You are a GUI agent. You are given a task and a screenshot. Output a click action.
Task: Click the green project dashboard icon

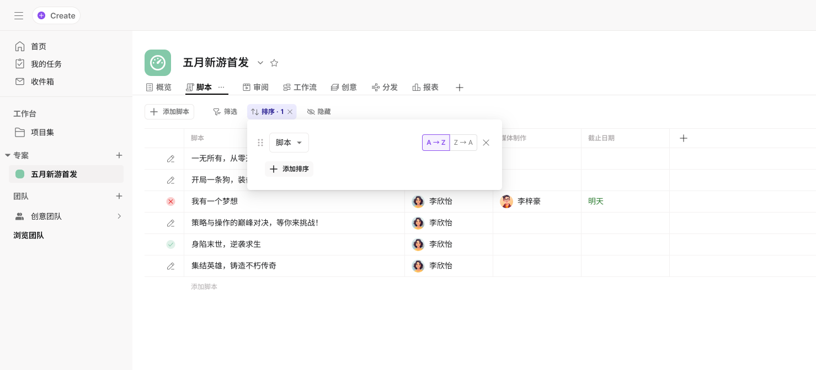point(158,63)
